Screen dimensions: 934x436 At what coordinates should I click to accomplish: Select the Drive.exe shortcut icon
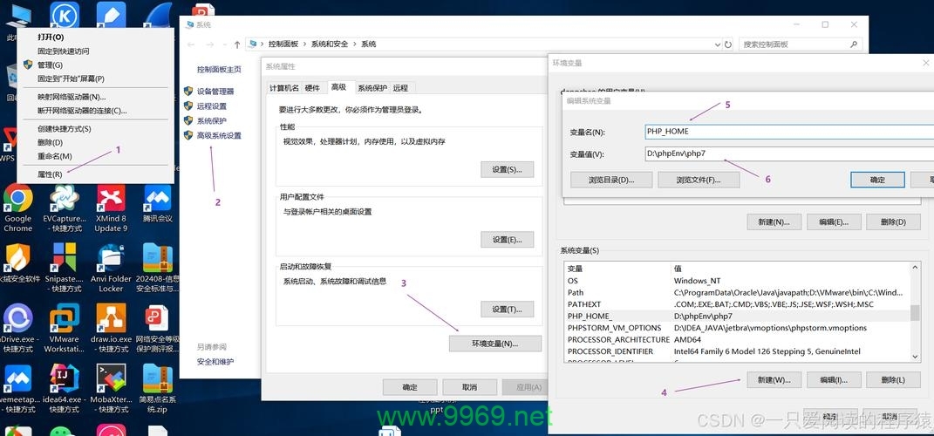click(17, 326)
